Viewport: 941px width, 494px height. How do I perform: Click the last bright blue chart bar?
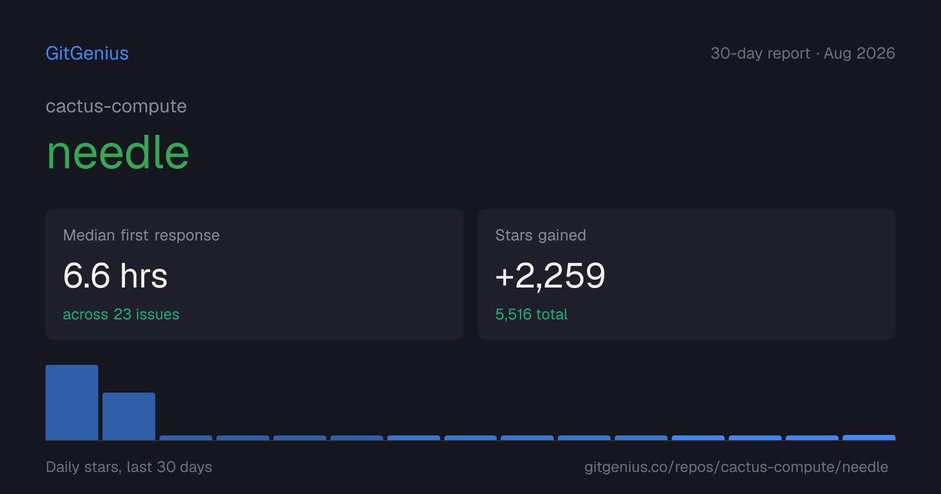click(869, 438)
